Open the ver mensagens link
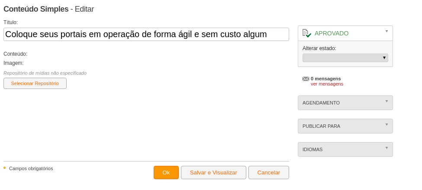The image size is (422, 190). [327, 84]
